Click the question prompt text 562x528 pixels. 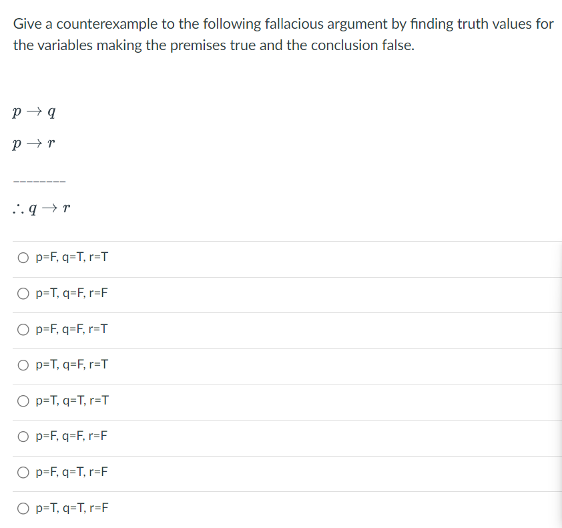pyautogui.click(x=283, y=34)
